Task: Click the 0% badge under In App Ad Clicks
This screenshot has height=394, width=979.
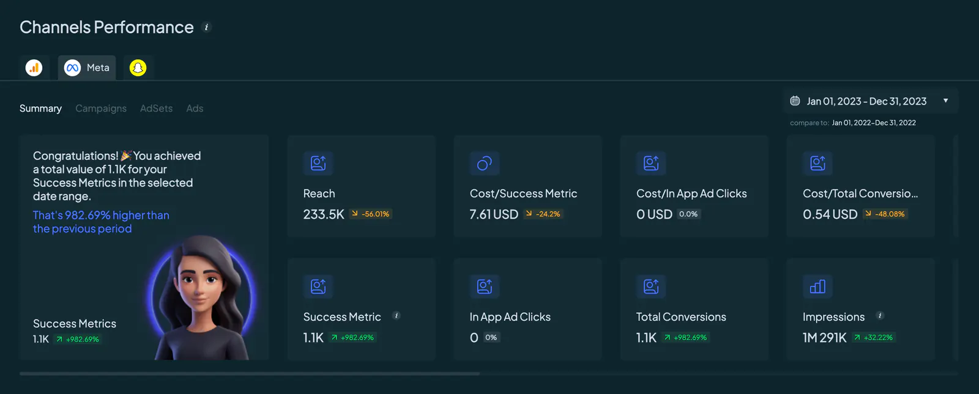Action: [x=491, y=338]
